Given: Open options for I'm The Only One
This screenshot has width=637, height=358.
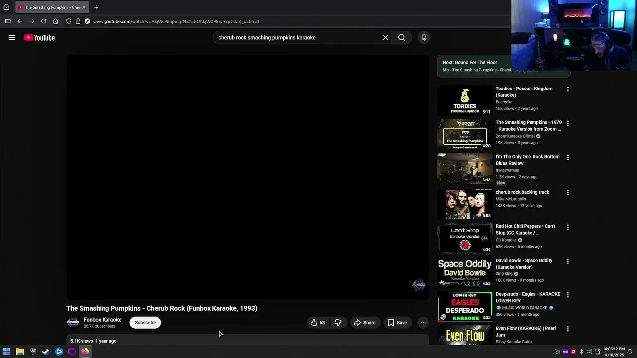Looking at the screenshot, I should (x=568, y=157).
